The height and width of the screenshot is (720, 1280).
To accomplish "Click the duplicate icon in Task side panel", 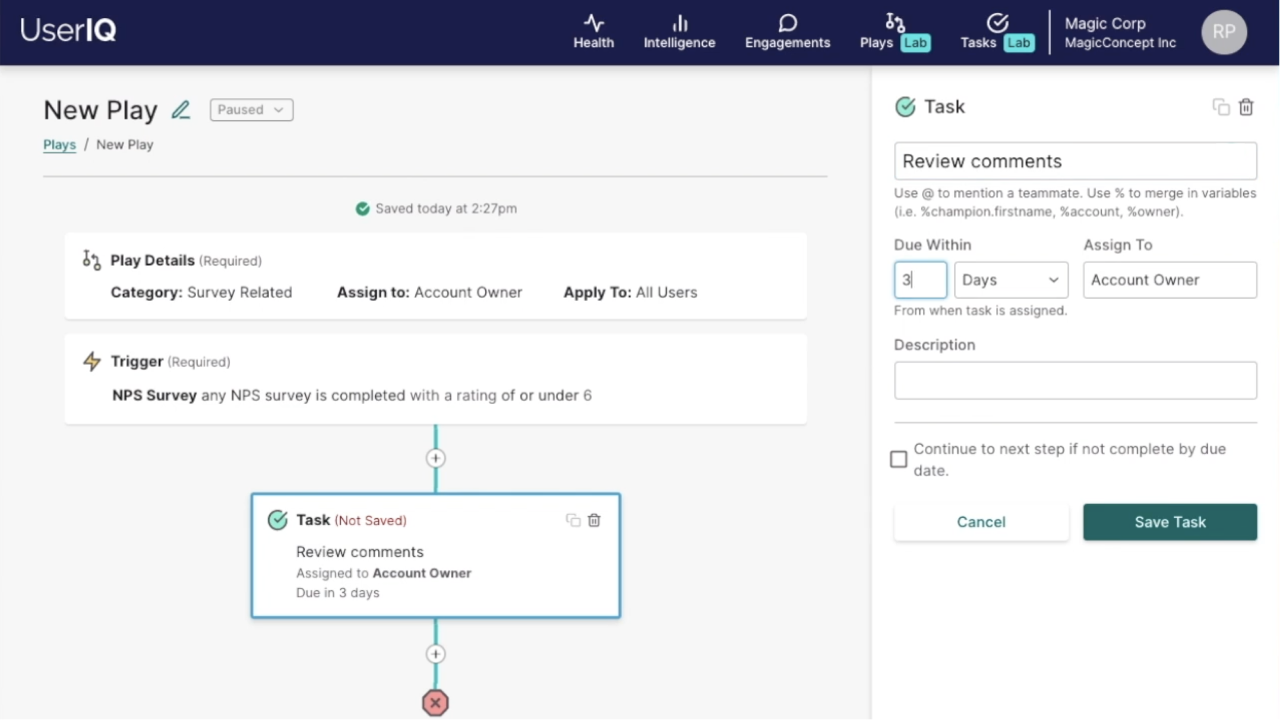I will (x=1221, y=107).
